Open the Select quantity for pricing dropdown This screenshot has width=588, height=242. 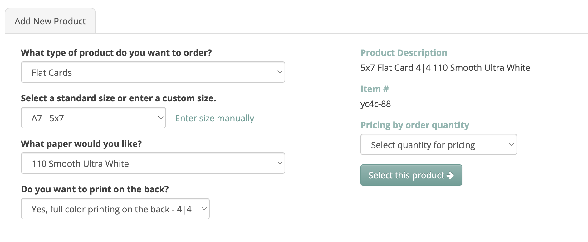pos(438,145)
